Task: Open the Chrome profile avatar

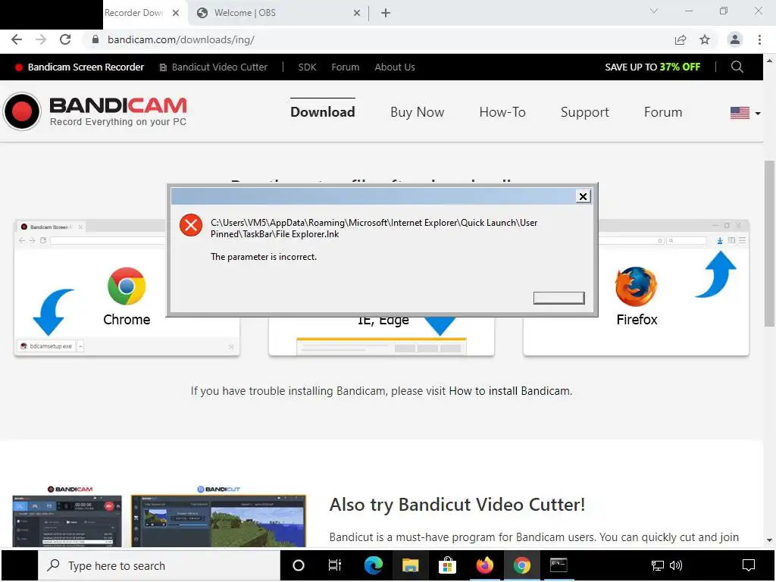Action: pos(735,39)
